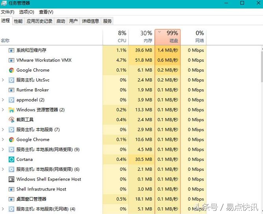Click the appmodel (2) gear icon
This screenshot has width=263, height=214.
[x=11, y=100]
